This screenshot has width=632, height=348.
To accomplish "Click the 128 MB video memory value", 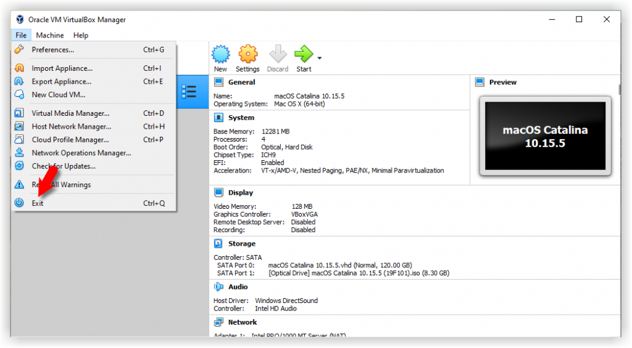I will pos(302,206).
